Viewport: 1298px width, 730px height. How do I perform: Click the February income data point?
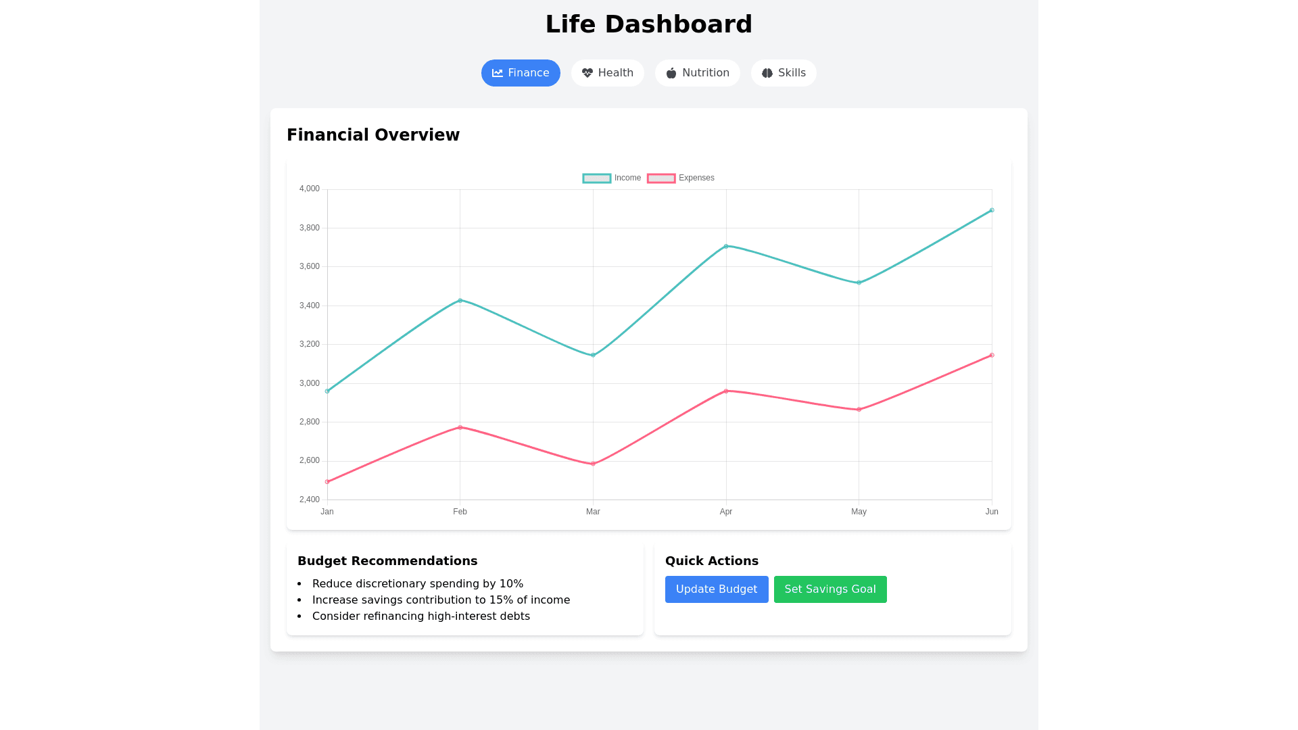click(460, 301)
